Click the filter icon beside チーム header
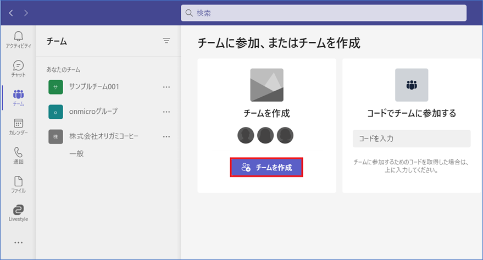The width and height of the screenshot is (483, 260). click(166, 41)
